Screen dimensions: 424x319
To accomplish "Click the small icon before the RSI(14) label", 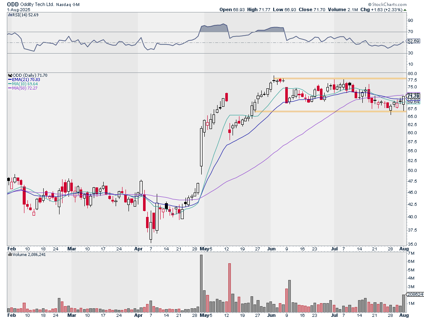I will pos(10,15).
